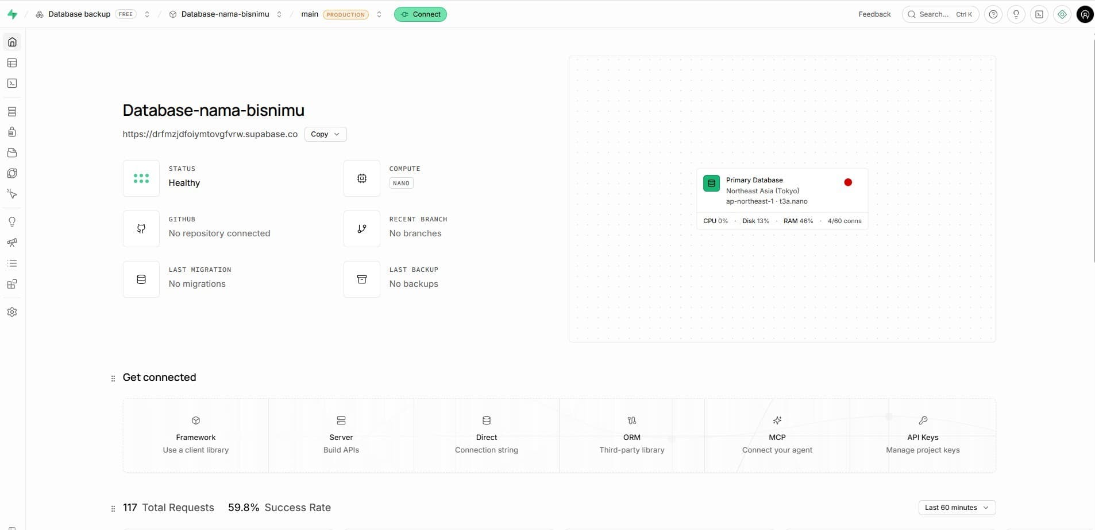This screenshot has height=530, width=1095.
Task: Open the user avatar menu
Action: 1085,14
